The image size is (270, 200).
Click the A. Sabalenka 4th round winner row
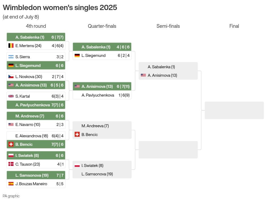pyautogui.click(x=36, y=37)
